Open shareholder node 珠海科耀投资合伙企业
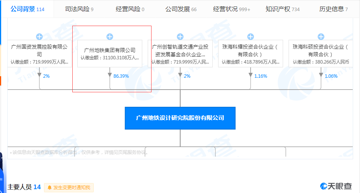This screenshot has width=360, height=193. (x=251, y=54)
